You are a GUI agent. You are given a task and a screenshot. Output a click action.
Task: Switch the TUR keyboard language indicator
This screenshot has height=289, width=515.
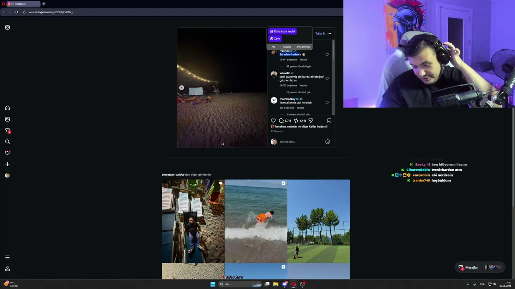tap(482, 284)
